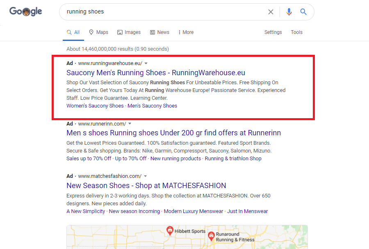Open the Up to 70% Off sitelink

click(131, 159)
